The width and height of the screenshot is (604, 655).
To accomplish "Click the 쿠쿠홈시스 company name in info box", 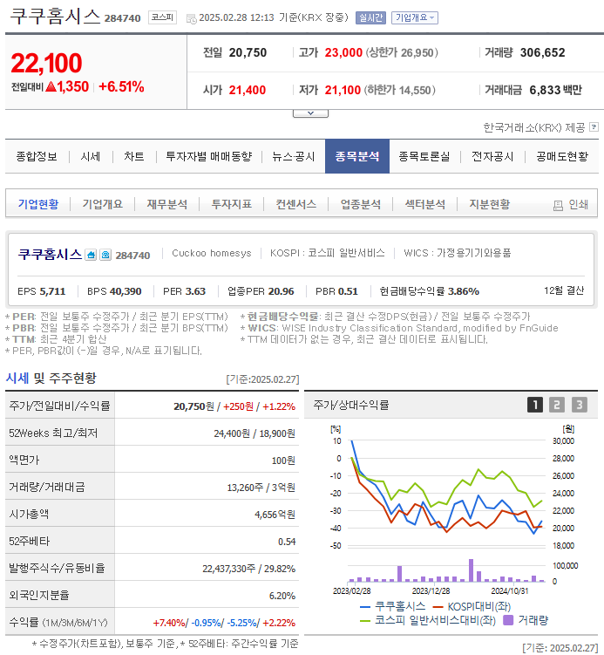I will 50,255.
